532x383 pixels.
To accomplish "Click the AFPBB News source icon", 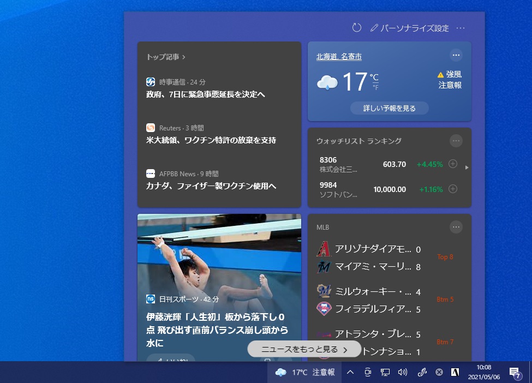I will (x=151, y=173).
